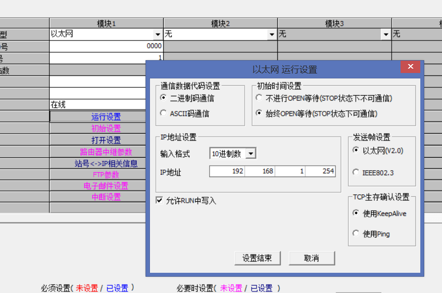Click first IP address octet field 192
This screenshot has width=442, height=293.
click(227, 171)
